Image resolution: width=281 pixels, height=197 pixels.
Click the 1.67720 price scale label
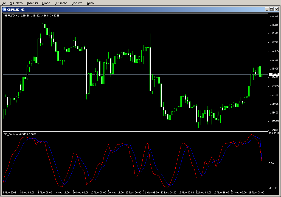(274, 42)
